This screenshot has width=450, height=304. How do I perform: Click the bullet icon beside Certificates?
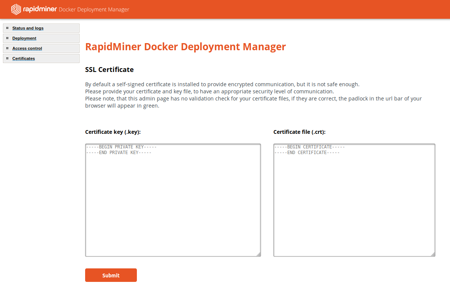pos(7,58)
